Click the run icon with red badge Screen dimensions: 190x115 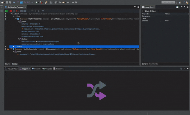click(41, 3)
